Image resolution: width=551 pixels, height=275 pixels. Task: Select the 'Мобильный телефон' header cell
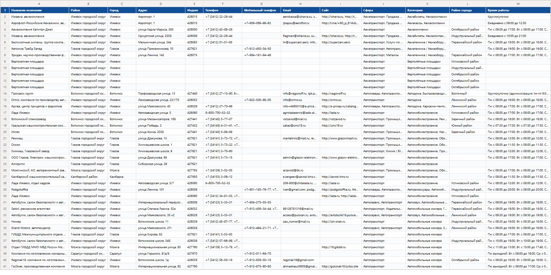point(261,10)
